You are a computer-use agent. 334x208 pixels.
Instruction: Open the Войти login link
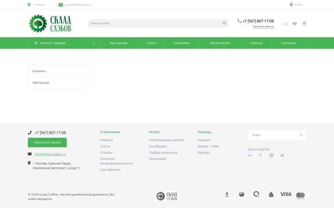[299, 5]
